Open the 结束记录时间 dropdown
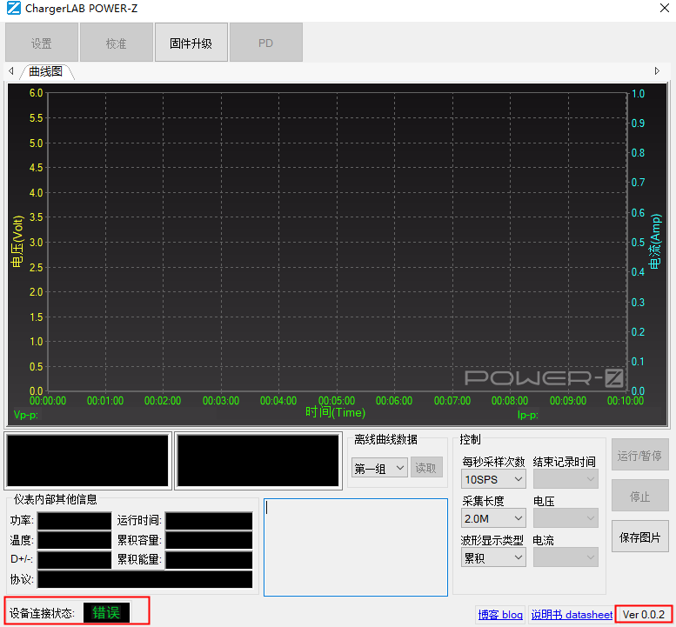 566,479
